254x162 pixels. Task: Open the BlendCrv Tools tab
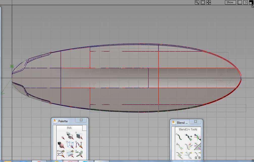coord(188,129)
